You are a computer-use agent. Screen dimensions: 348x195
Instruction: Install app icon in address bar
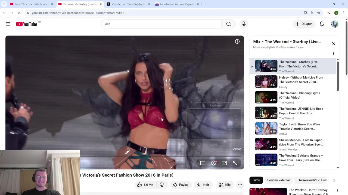point(306,13)
